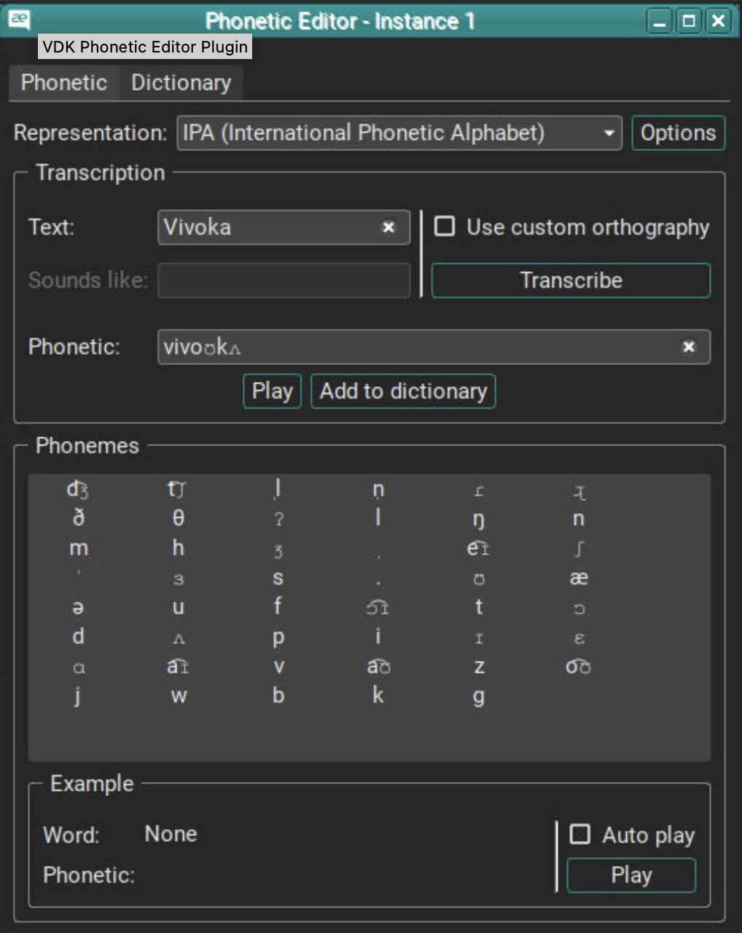This screenshot has height=933, width=742.
Task: Insert the ɛ phoneme
Action: [579, 639]
